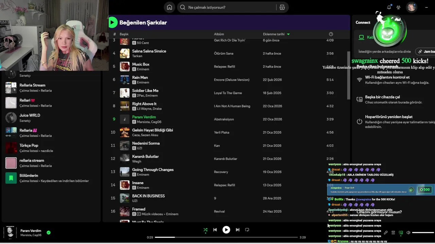Open artist link Lil Wayne, Drake
This screenshot has height=244, width=435.
149,109
